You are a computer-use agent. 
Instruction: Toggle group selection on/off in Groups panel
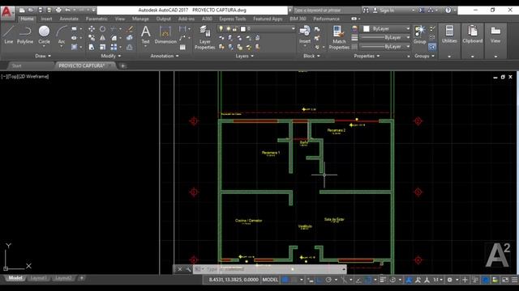pos(432,47)
